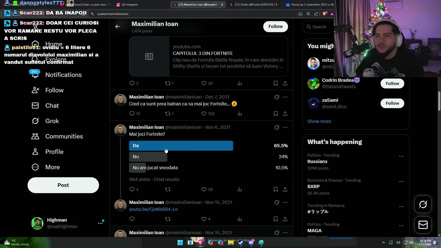Open more options on the Nov 6 poll post

tap(285, 127)
